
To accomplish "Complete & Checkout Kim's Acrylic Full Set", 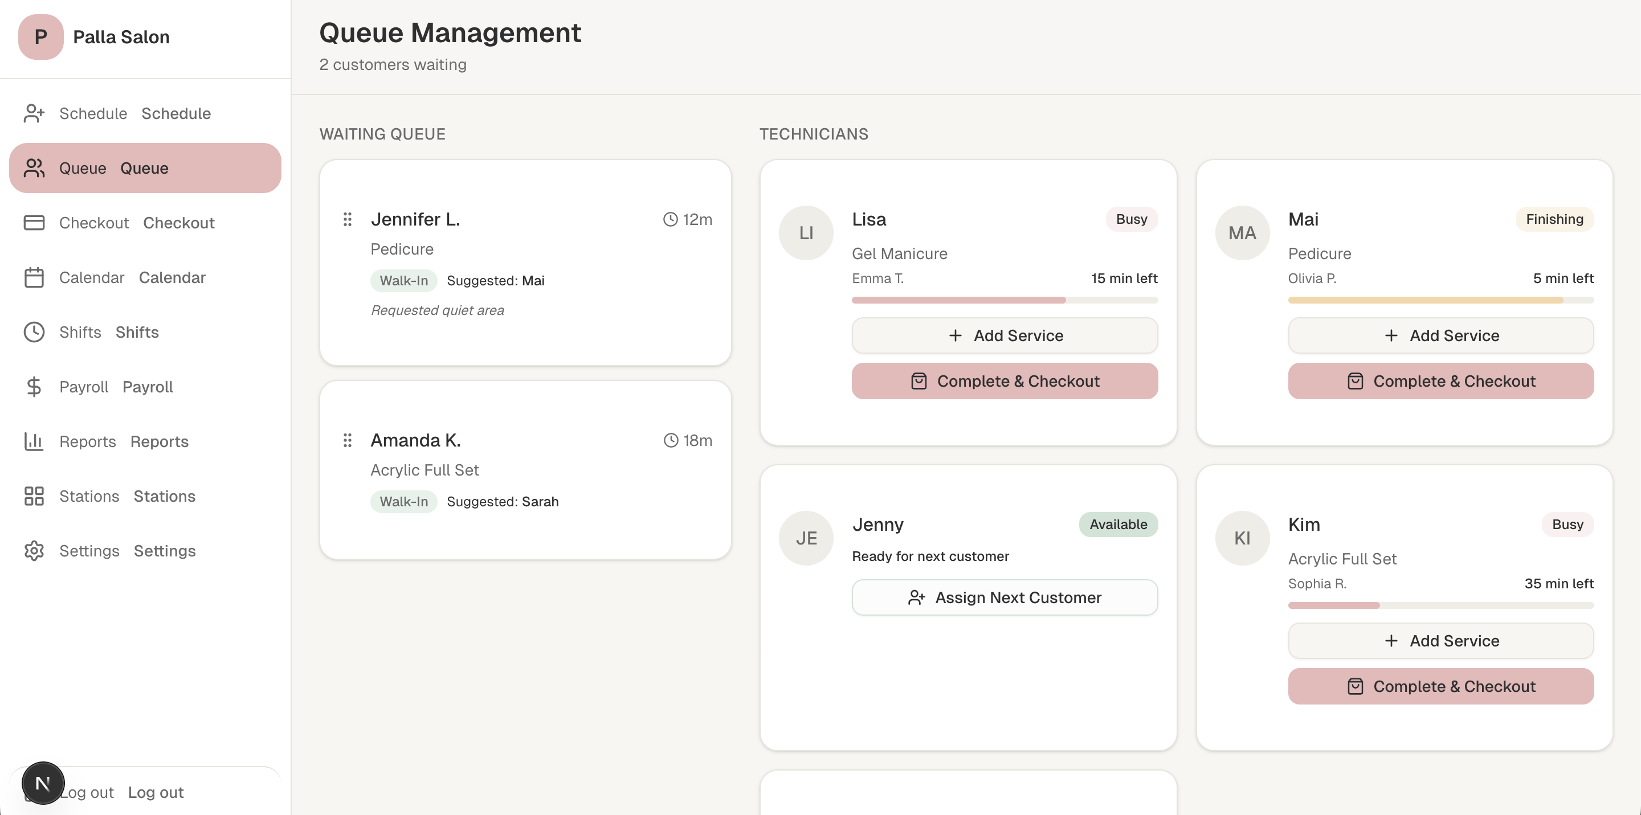I will (1441, 686).
